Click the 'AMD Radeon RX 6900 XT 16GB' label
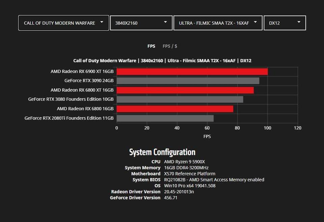This screenshot has height=222, width=324. (x=82, y=71)
